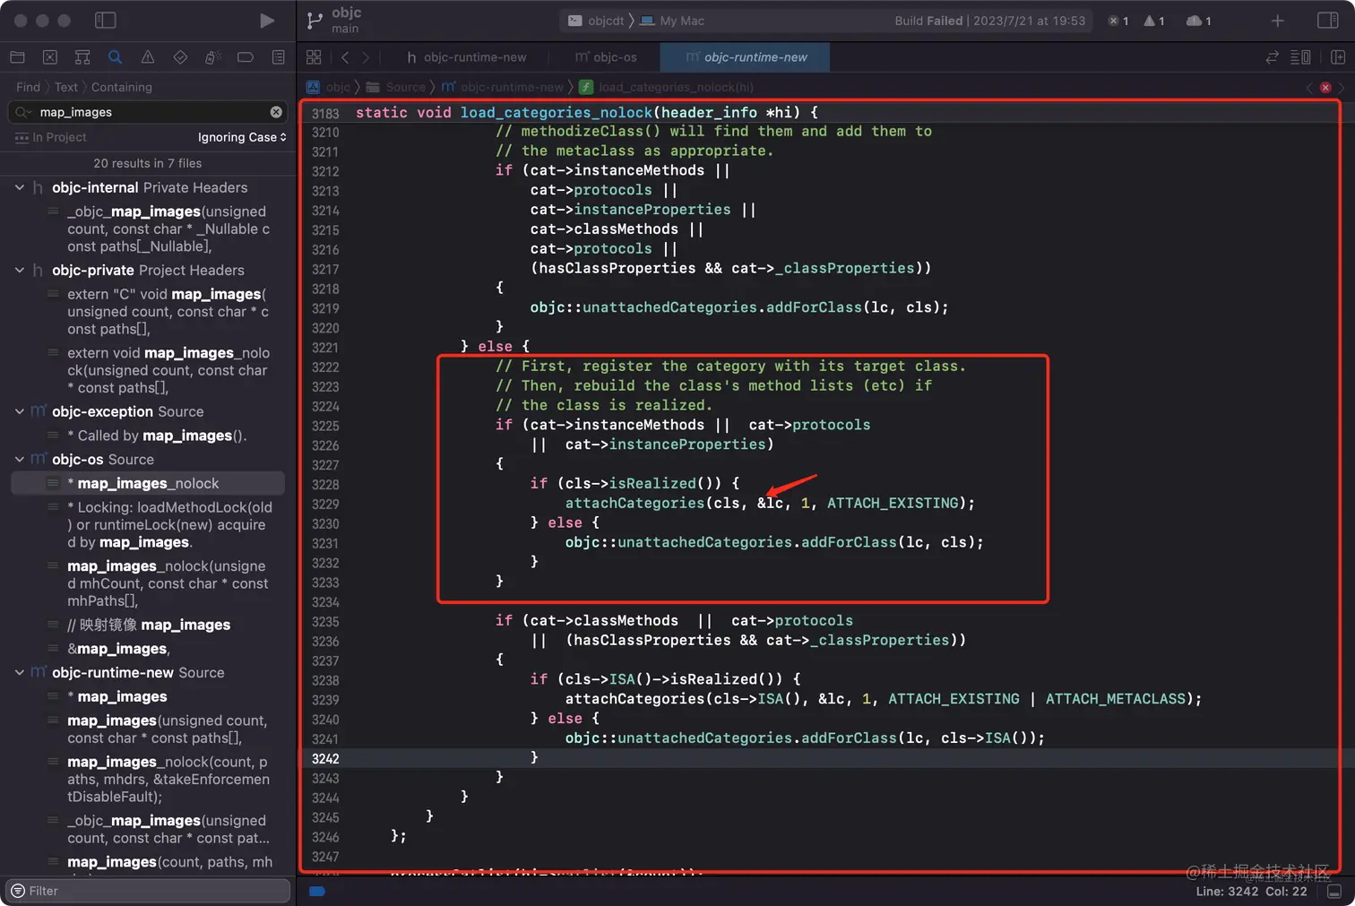Viewport: 1355px width, 906px height.
Task: Open the Source Control navigator
Action: tap(50, 57)
